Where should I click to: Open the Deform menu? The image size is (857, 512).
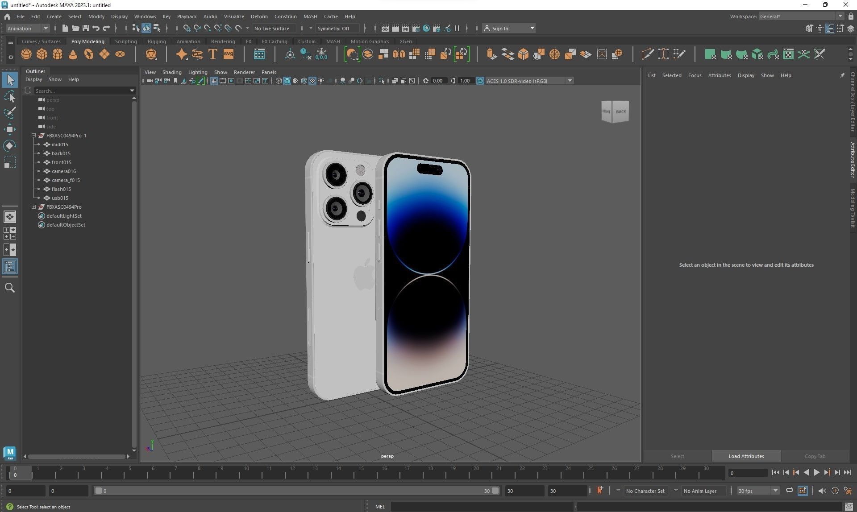coord(259,17)
